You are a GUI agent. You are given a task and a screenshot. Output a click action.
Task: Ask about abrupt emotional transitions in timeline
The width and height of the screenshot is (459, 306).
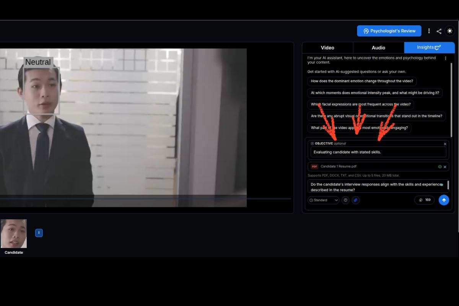pyautogui.click(x=376, y=116)
